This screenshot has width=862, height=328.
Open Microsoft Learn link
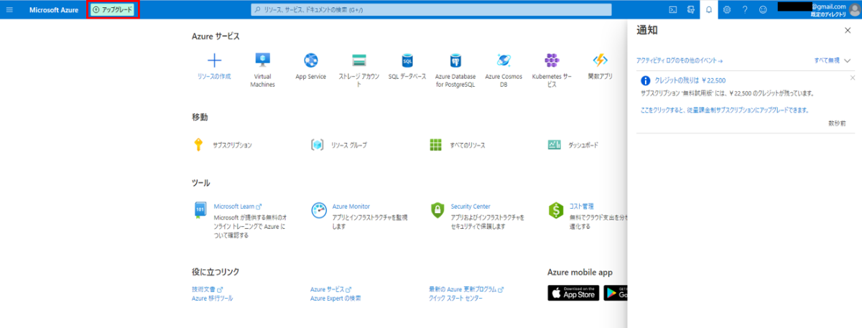(x=238, y=206)
